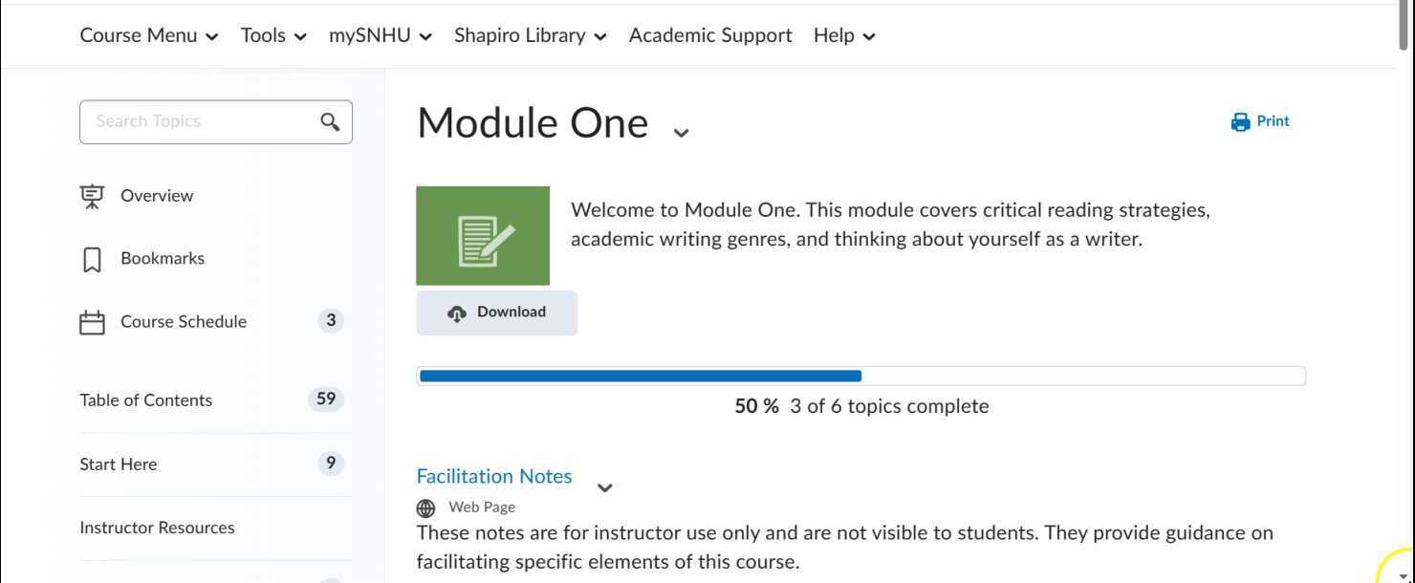Open the Help dropdown menu

pyautogui.click(x=844, y=35)
